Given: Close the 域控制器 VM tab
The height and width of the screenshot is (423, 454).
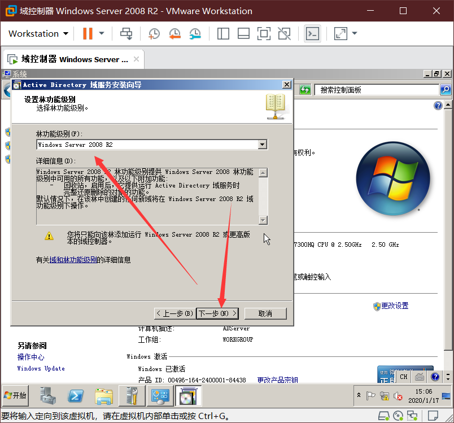Looking at the screenshot, I should (136, 59).
